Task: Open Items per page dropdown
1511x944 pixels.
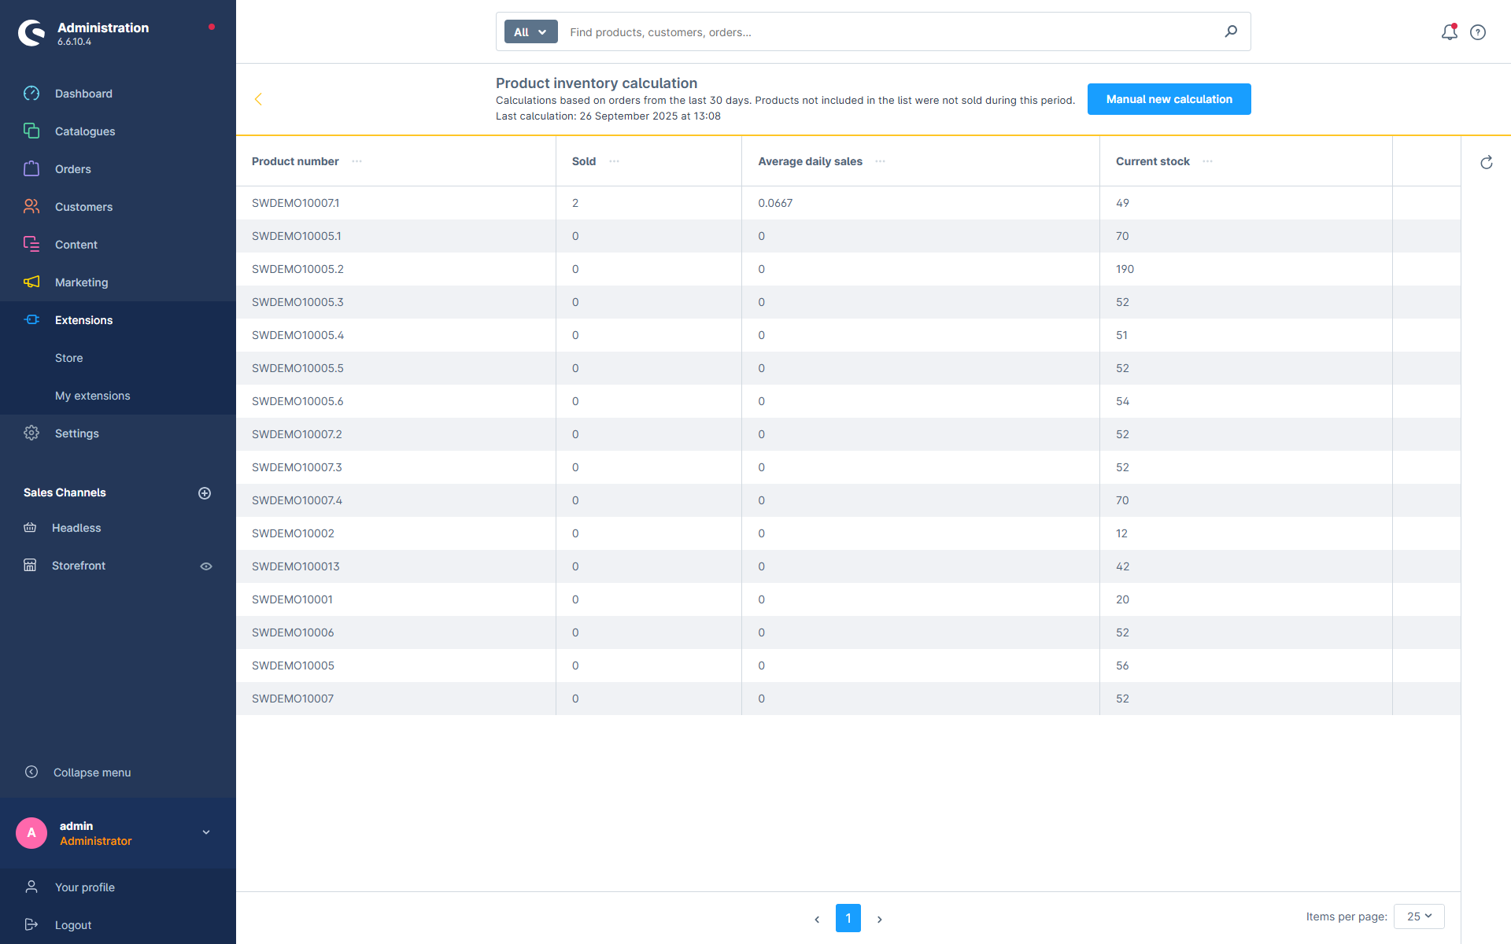Action: click(x=1419, y=916)
